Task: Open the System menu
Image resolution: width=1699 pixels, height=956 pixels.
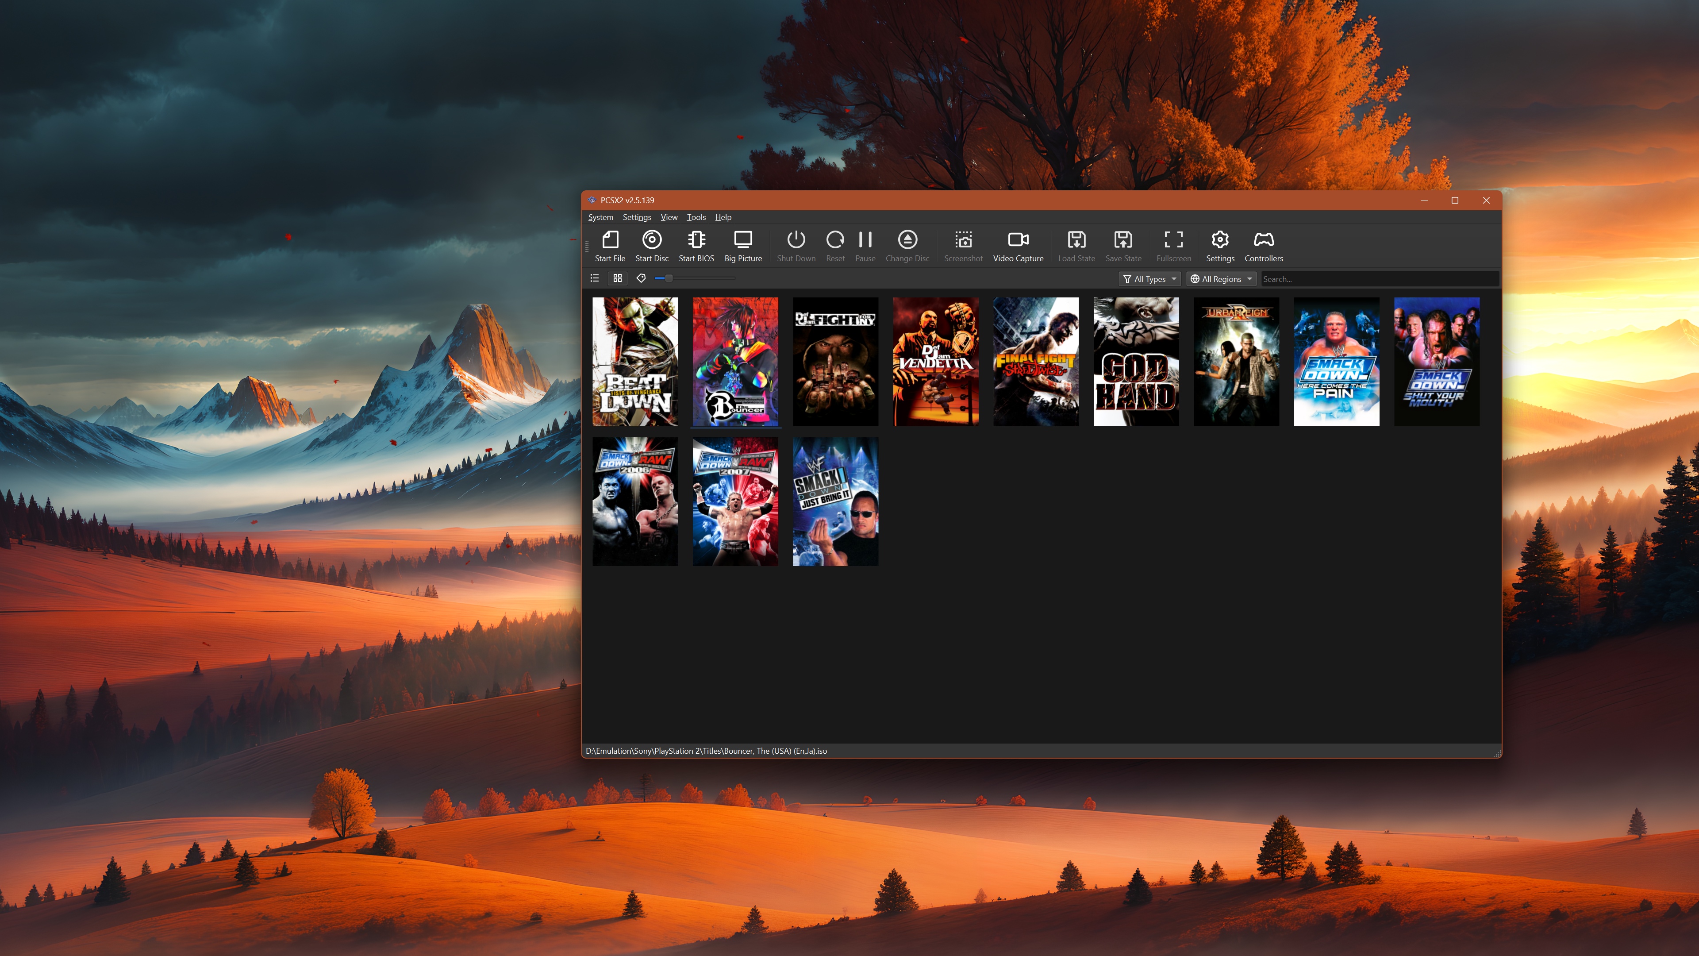Action: coord(600,217)
